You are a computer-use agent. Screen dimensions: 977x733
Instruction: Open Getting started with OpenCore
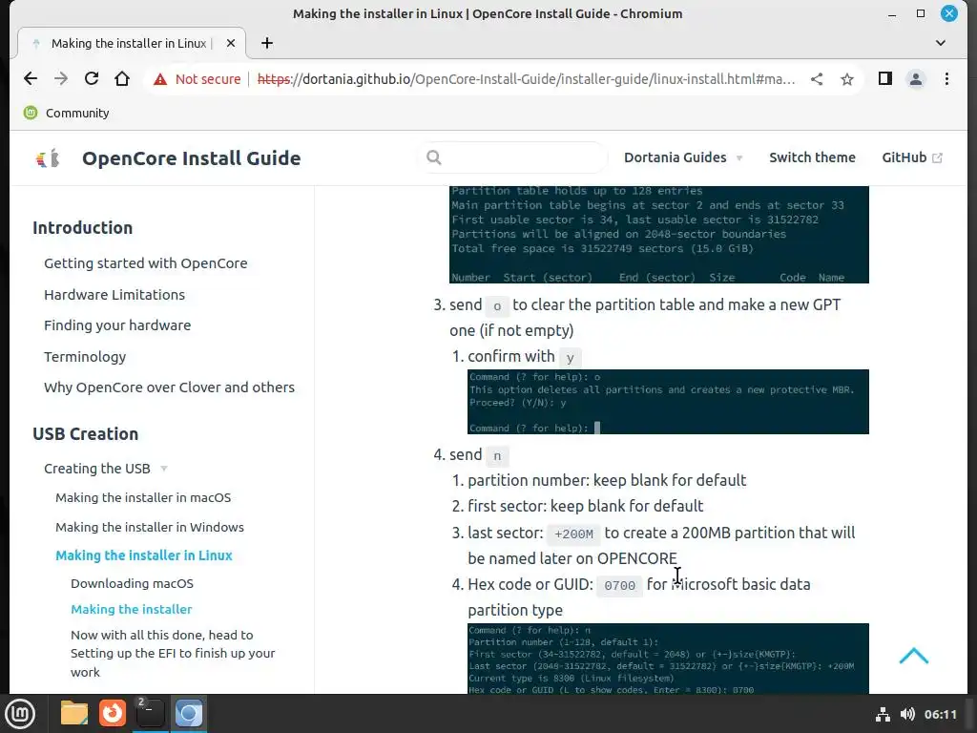[x=145, y=263]
